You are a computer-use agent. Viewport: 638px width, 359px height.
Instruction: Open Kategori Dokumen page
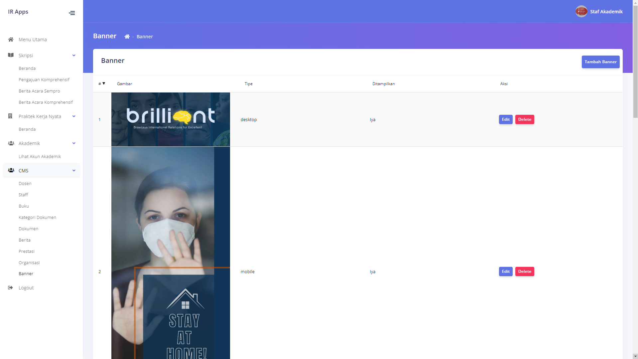click(37, 217)
